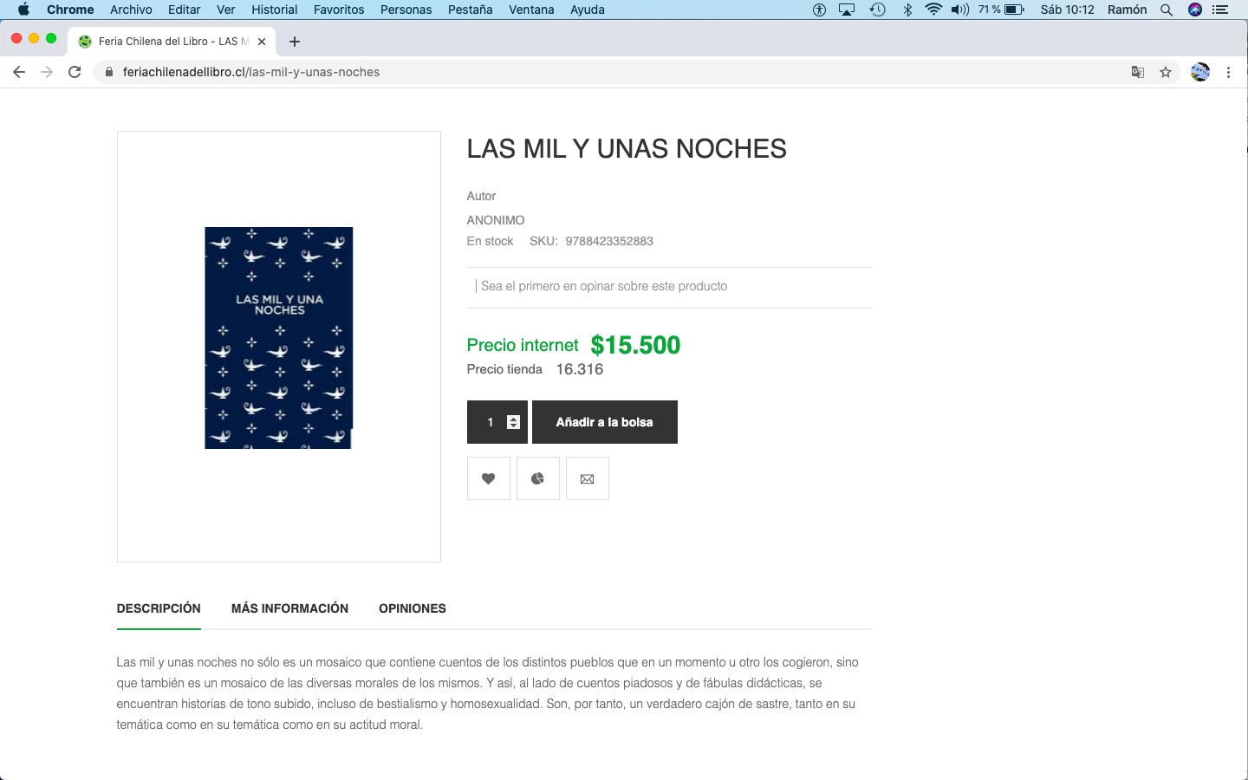Bookmark this page with star icon
The image size is (1248, 780).
(1166, 72)
